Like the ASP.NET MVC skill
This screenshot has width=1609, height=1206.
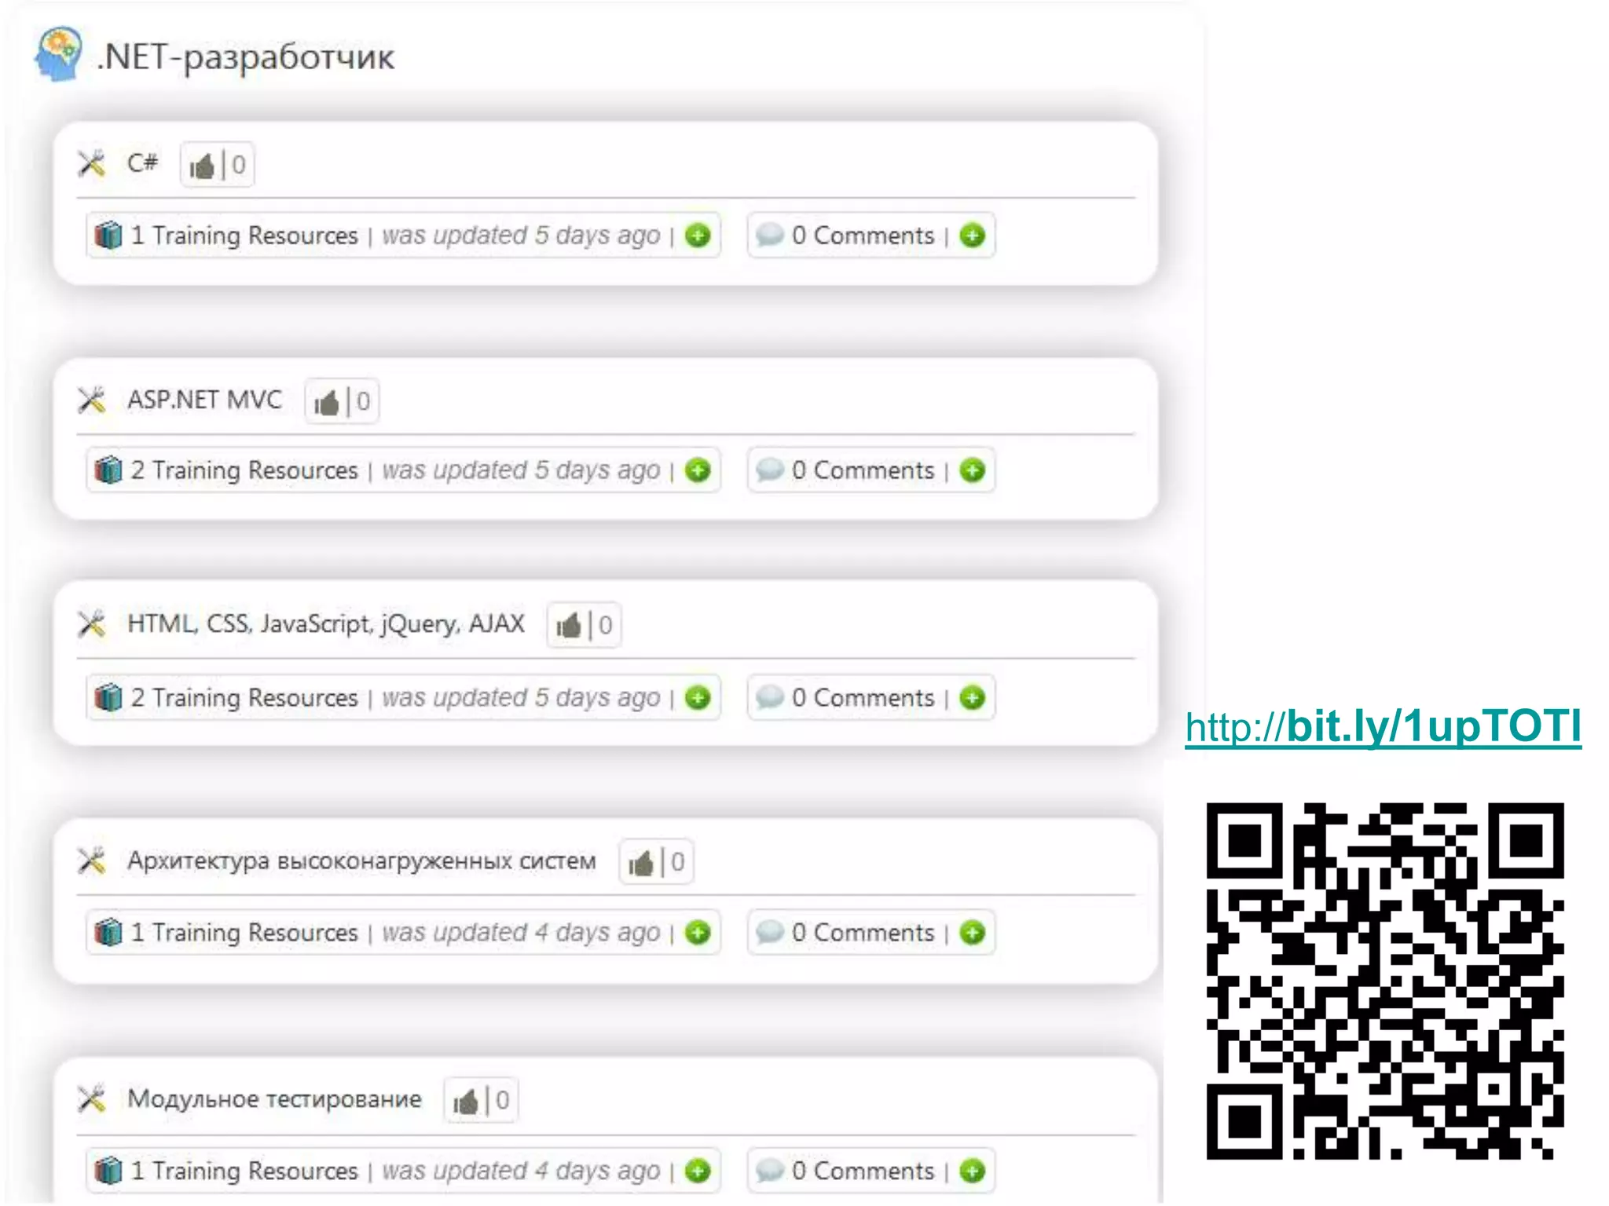coord(327,402)
